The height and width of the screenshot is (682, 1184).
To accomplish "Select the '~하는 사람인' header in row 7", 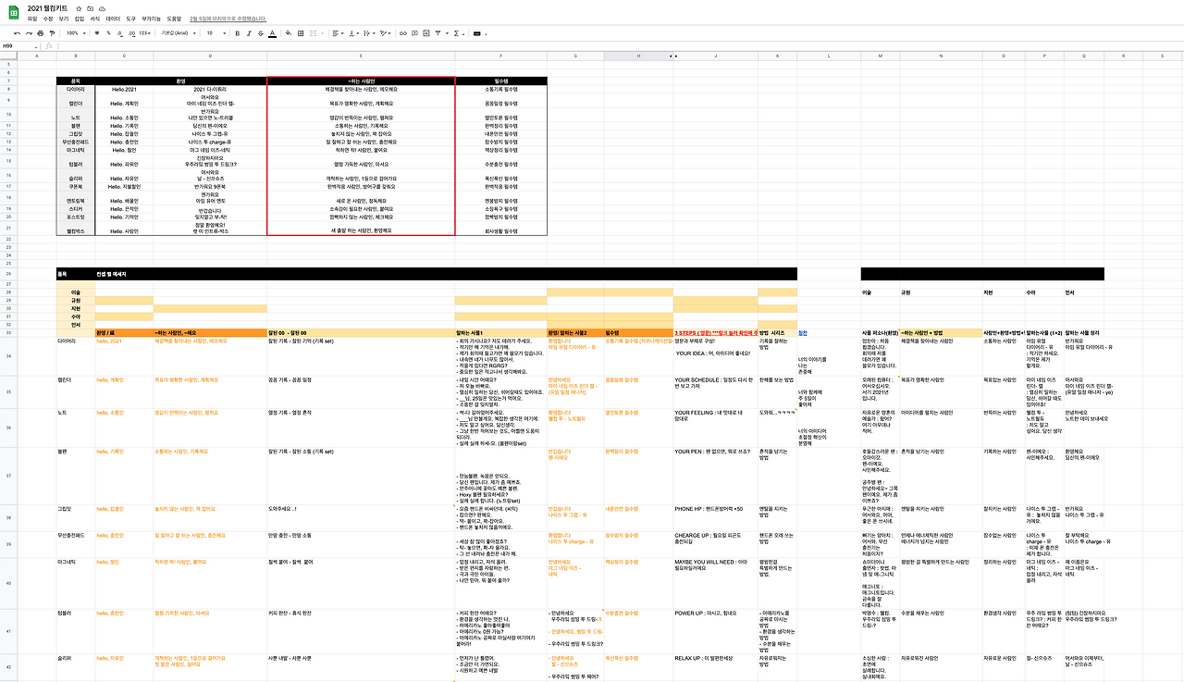I will pos(361,81).
